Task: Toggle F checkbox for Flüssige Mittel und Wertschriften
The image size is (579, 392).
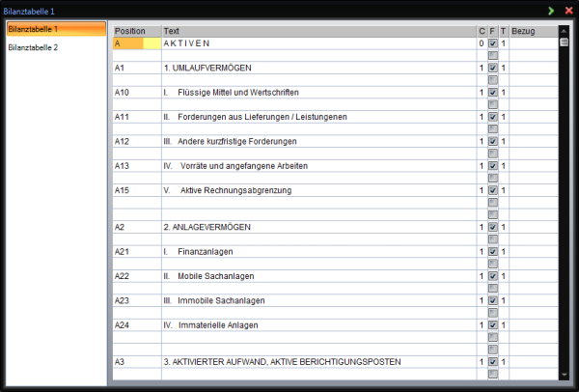Action: [492, 92]
